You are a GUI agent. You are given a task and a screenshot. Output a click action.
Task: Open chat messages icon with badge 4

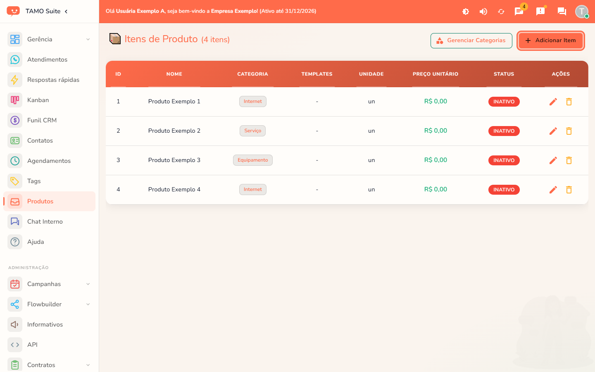(519, 12)
